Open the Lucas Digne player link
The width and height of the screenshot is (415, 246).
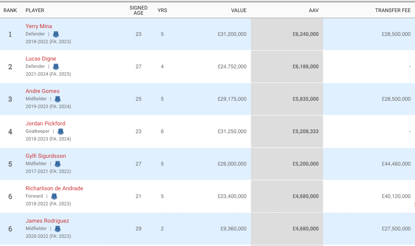click(41, 59)
